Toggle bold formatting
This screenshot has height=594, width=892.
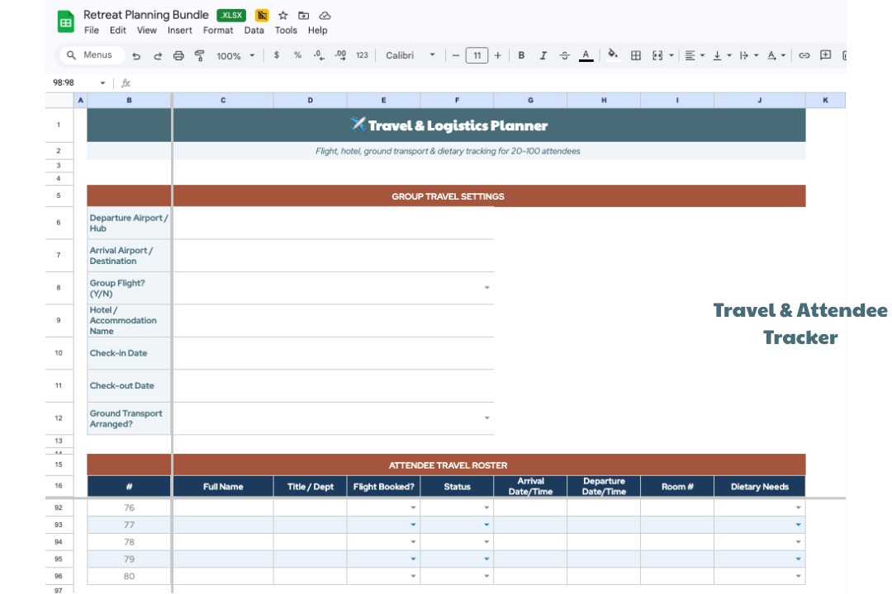coord(521,55)
